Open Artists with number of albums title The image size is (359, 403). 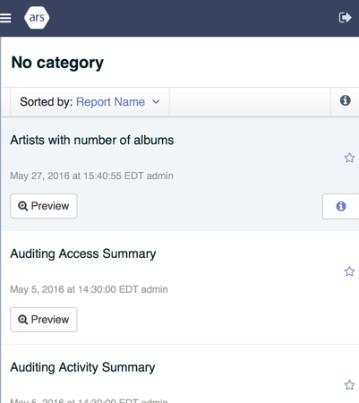click(x=92, y=140)
